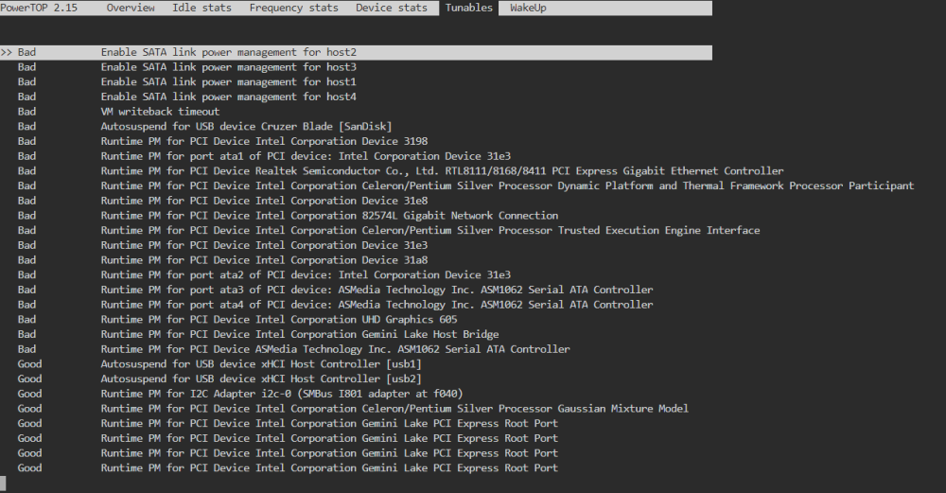This screenshot has height=493, width=946.
Task: Select the Gemini Lake Host Bridge row
Action: coord(258,334)
